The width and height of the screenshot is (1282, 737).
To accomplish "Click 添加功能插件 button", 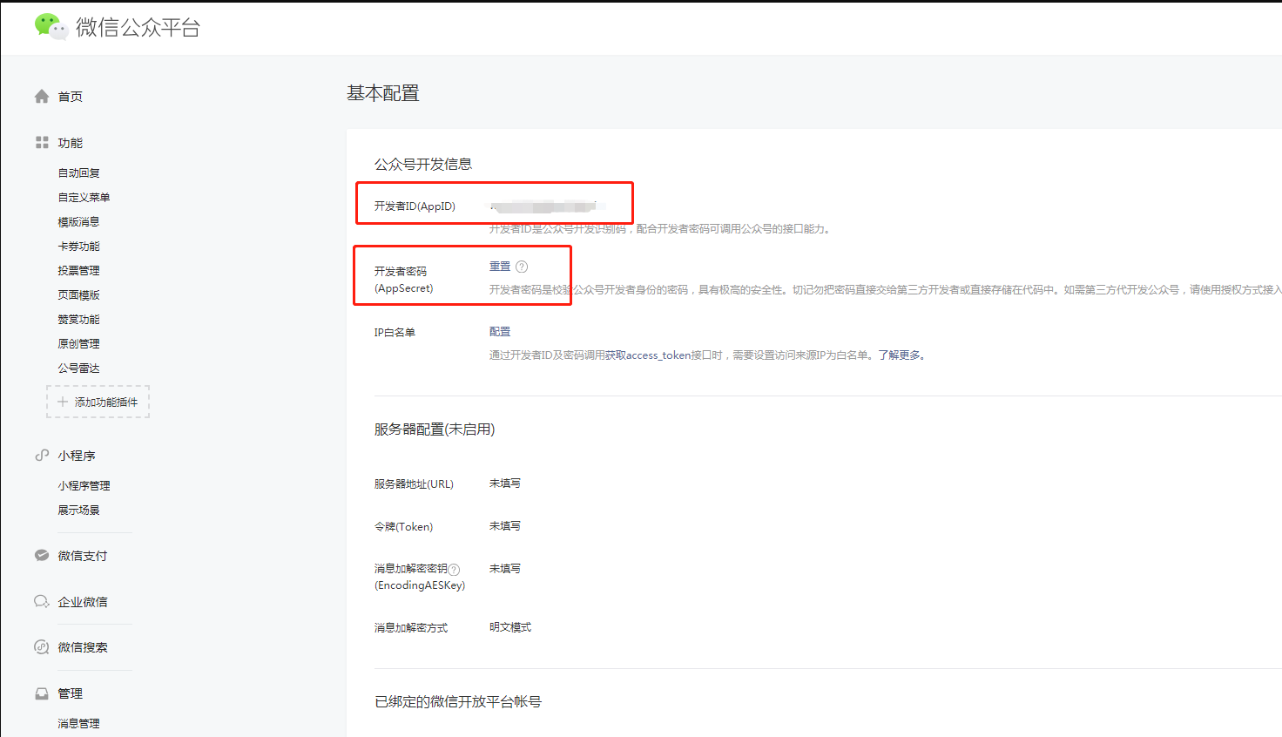I will 98,402.
